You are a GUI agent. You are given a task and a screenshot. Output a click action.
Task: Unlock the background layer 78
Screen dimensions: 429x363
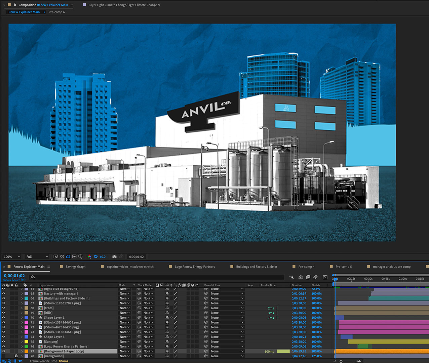pos(16,356)
